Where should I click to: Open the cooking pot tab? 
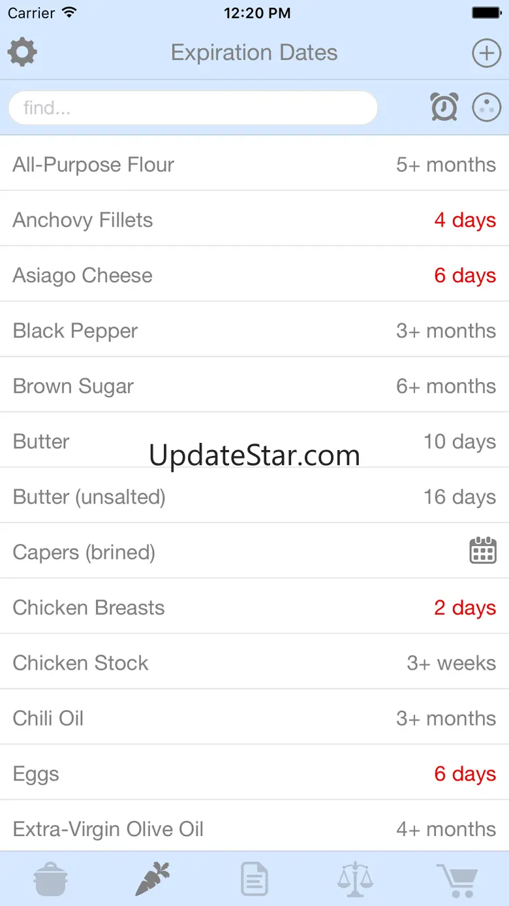[x=50, y=879]
